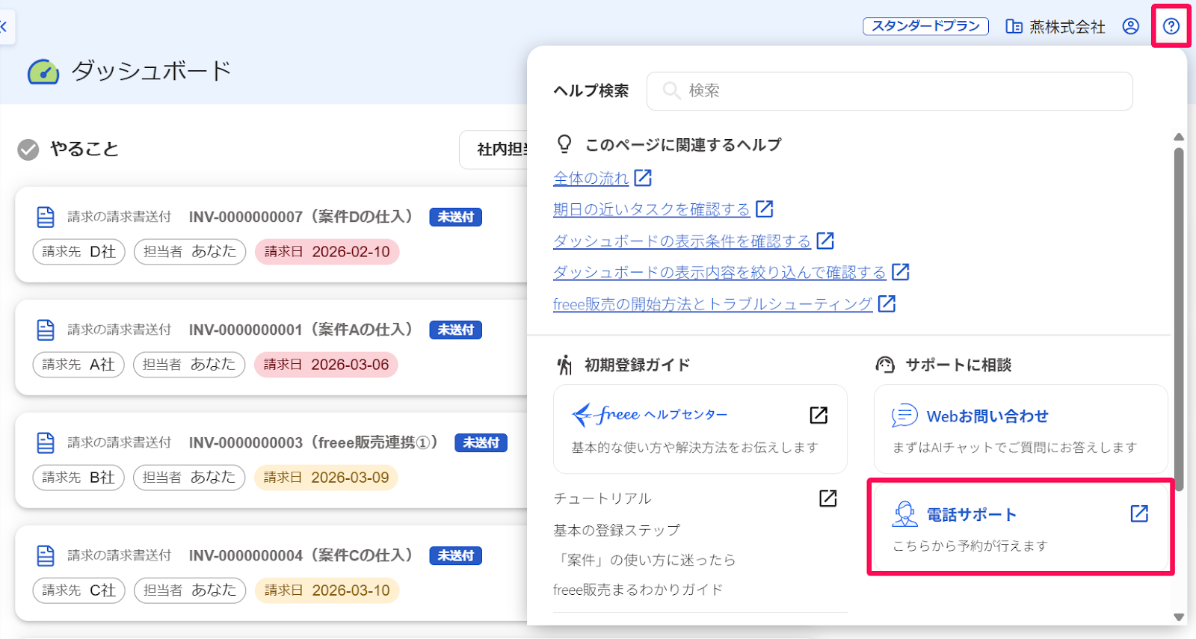Open 期日の近いタスクを確認する link
The width and height of the screenshot is (1196, 639).
pyautogui.click(x=652, y=209)
